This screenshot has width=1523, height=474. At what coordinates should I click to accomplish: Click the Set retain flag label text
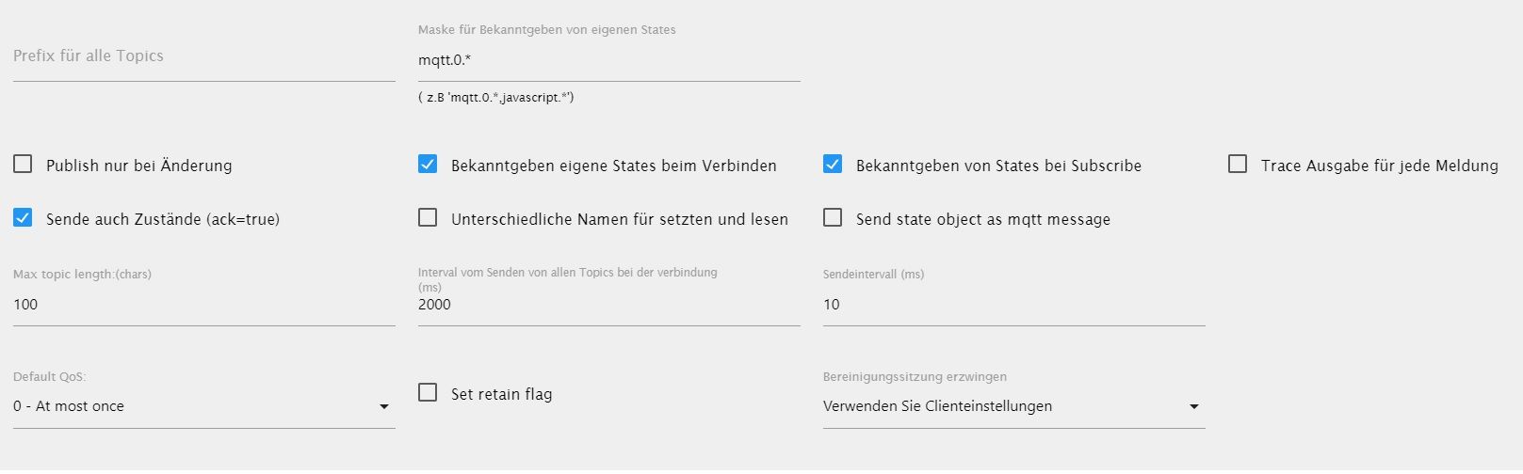coord(502,394)
